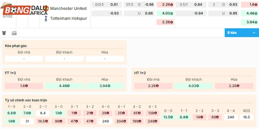Choose correct score 4-4 odds 249
Viewport: 259px width, 129px height.
coord(231,117)
